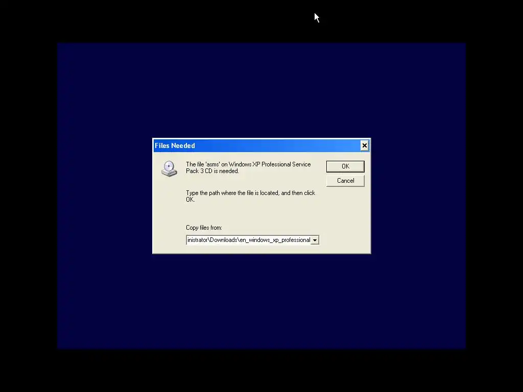Click the CD drive icon

point(169,168)
